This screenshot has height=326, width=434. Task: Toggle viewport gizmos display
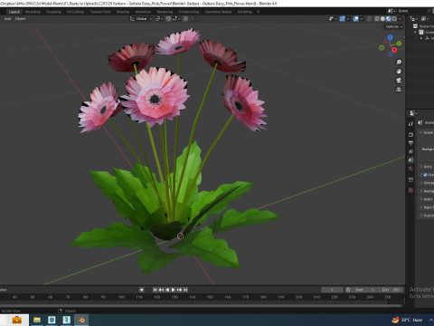coord(343,19)
